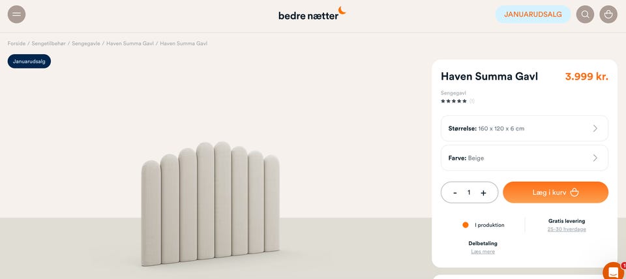Click the star rating row
The image size is (626, 279).
454,101
